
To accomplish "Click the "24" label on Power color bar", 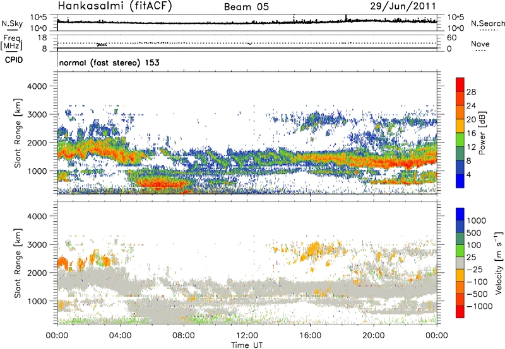I will tap(471, 106).
